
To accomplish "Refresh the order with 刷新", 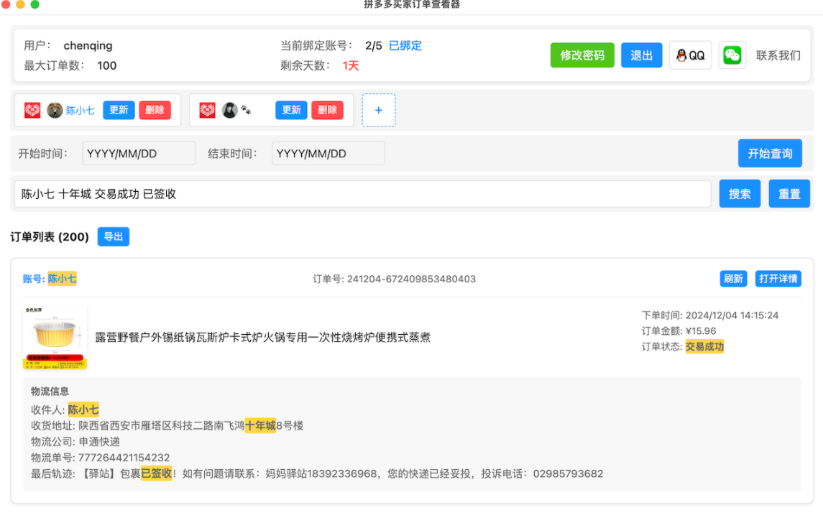I will 733,279.
